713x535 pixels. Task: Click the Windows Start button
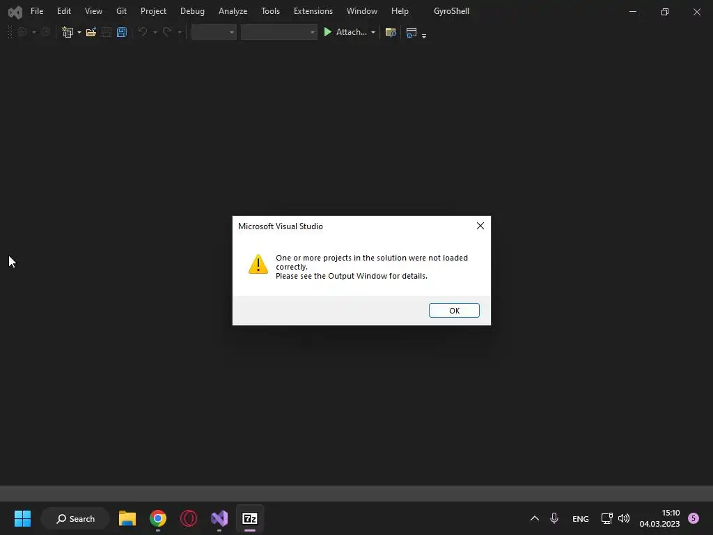click(x=22, y=518)
